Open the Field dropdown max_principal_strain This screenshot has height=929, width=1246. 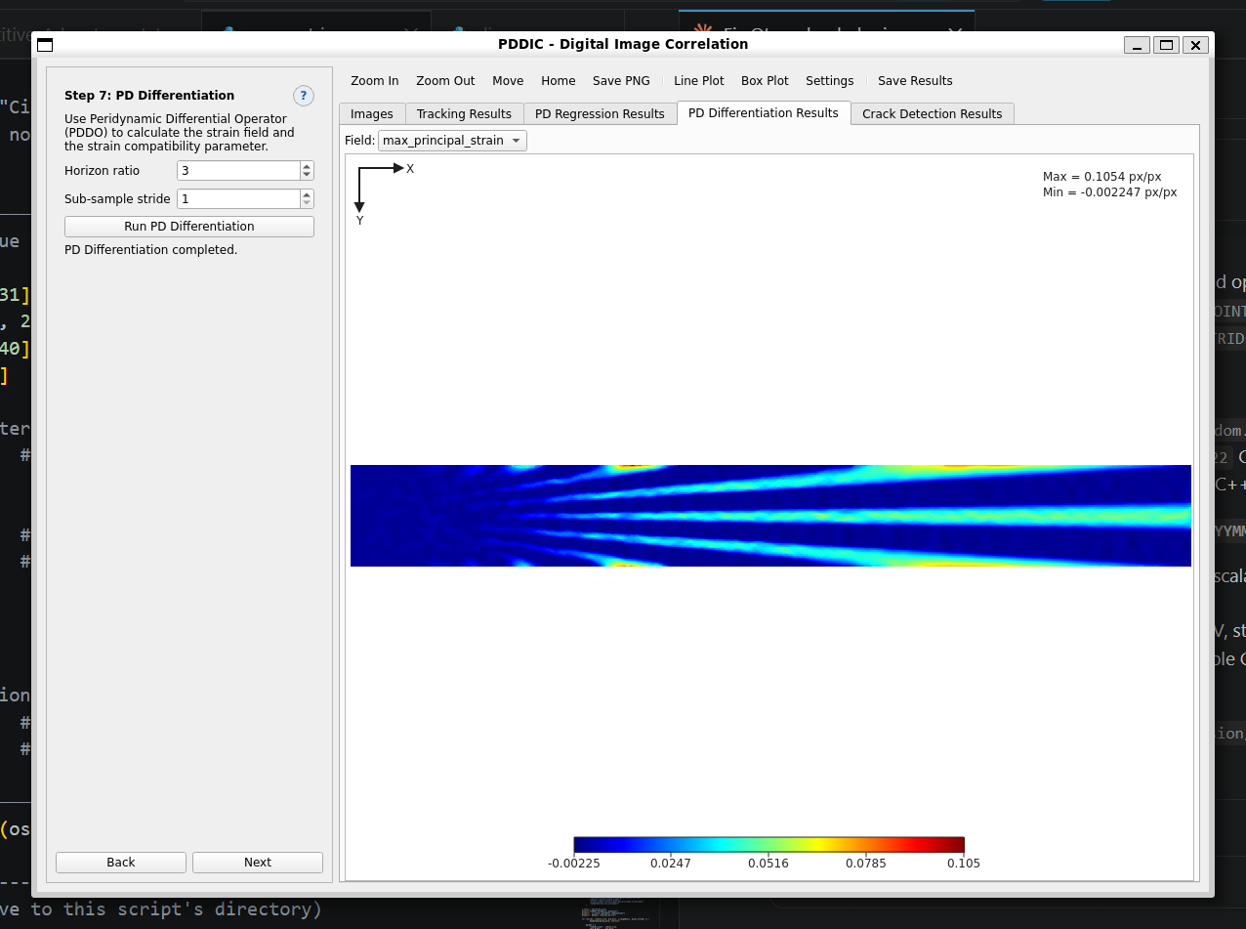(452, 141)
